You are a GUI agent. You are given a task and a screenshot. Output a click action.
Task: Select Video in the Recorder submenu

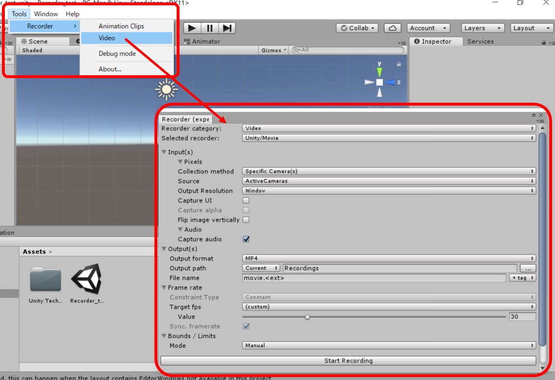pyautogui.click(x=107, y=38)
